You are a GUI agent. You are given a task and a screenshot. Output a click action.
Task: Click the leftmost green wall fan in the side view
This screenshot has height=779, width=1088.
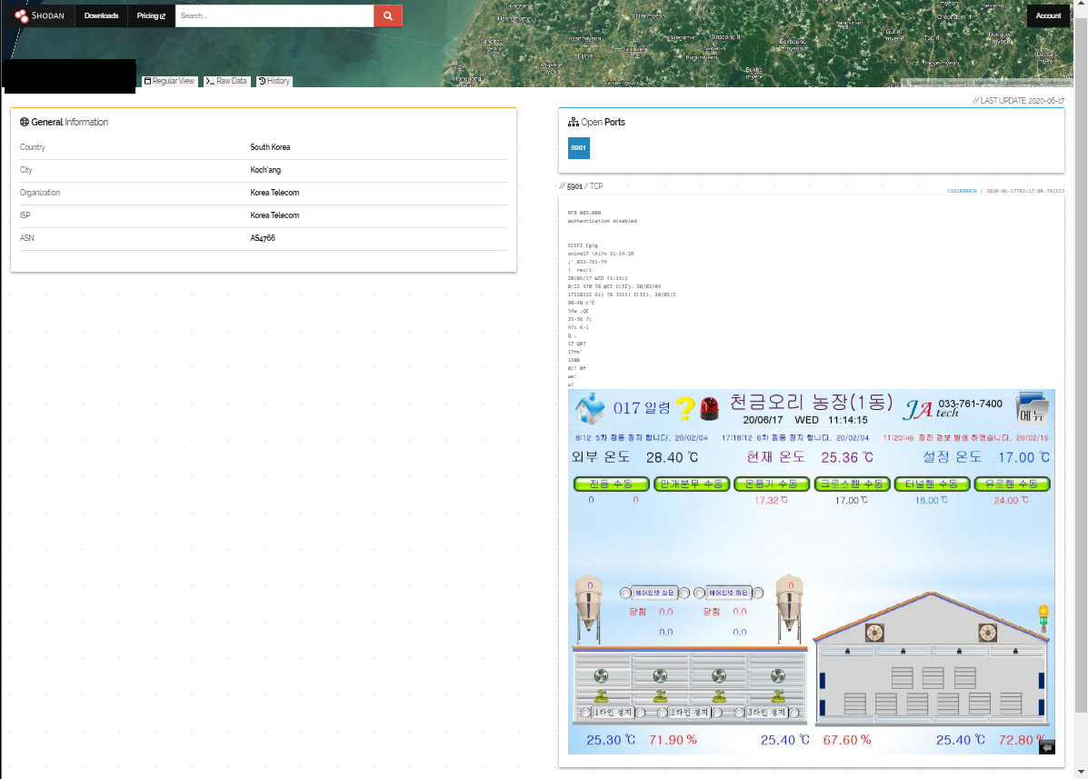601,675
